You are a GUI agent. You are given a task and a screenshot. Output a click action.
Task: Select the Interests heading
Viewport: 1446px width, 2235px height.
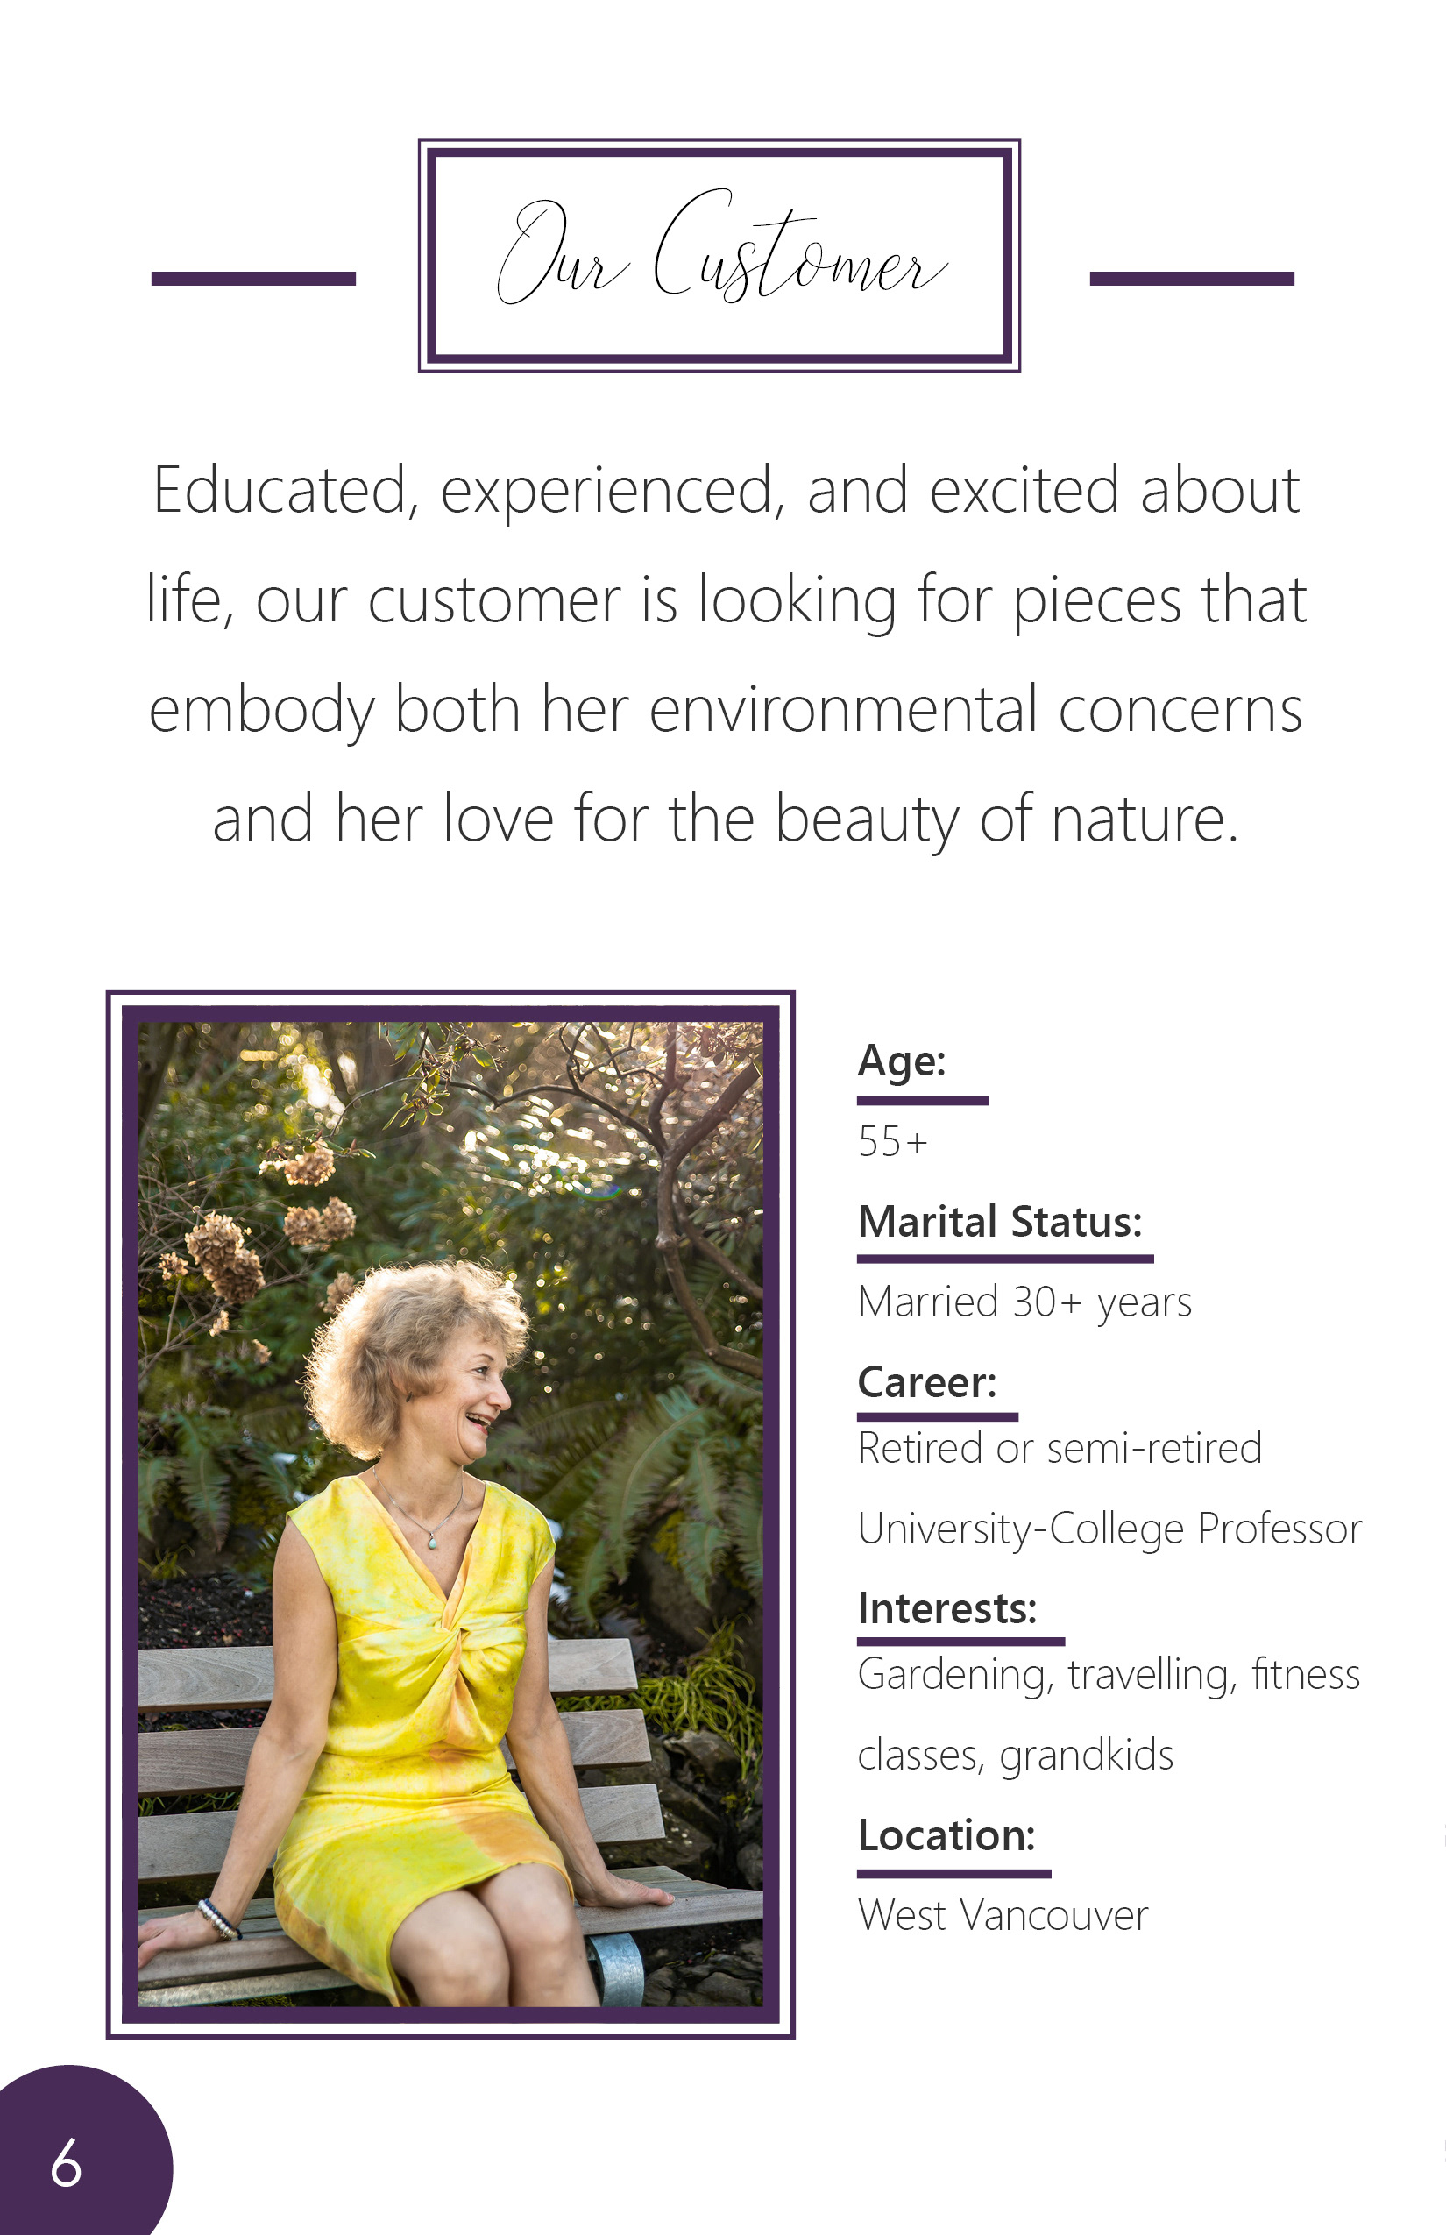point(947,1608)
